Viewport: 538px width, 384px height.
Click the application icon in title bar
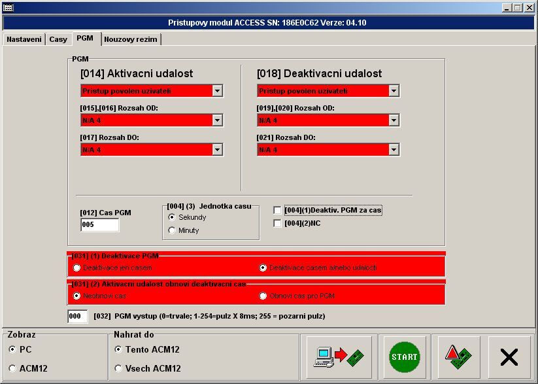pyautogui.click(x=7, y=8)
